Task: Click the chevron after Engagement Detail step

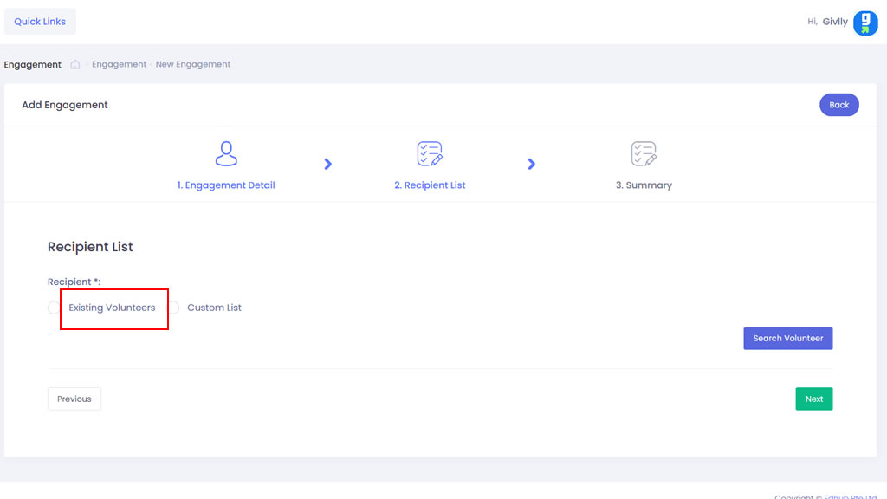Action: [328, 164]
